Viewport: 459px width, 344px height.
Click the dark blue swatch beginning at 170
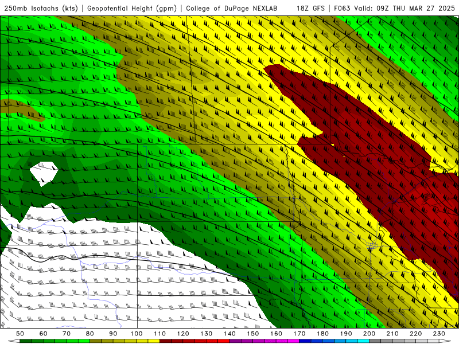[x=305, y=341]
